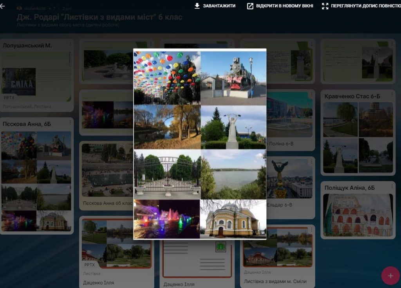The height and width of the screenshot is (288, 401).
Task: Click caption Ельдар 6-В
Action: coord(279,205)
